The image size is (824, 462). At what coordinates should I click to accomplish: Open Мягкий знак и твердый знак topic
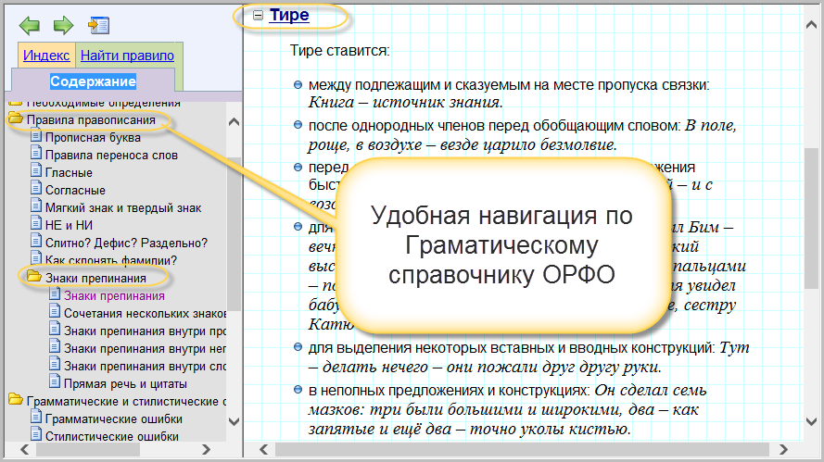(x=123, y=208)
